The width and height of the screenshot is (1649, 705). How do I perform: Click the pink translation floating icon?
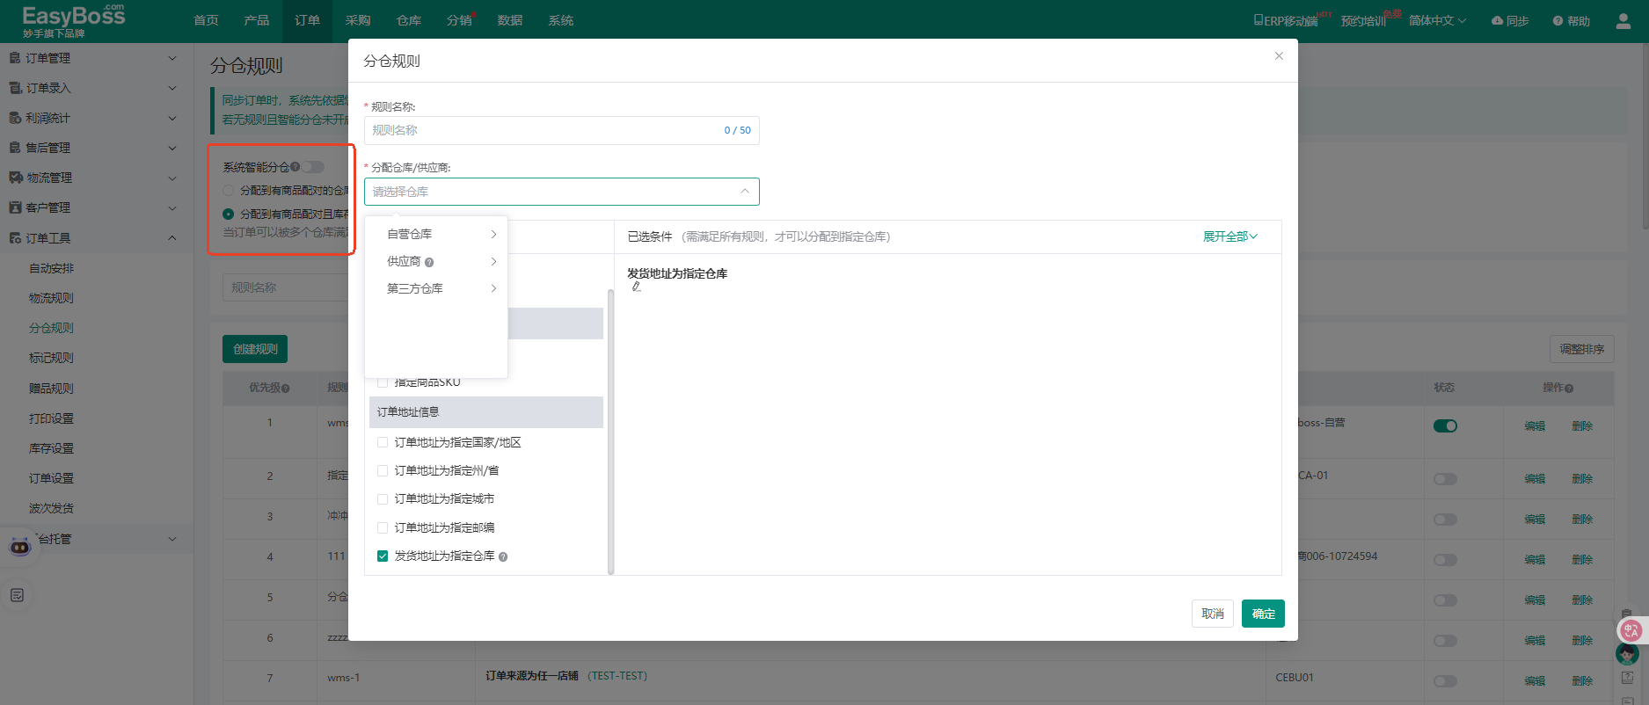point(1631,629)
